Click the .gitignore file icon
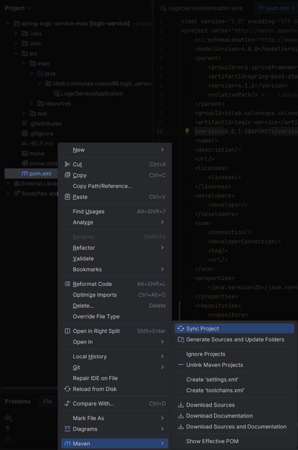Viewport: 298px width, 450px height. click(x=25, y=133)
